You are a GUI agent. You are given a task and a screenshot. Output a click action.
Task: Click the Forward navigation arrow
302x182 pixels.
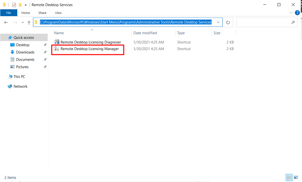click(15, 22)
